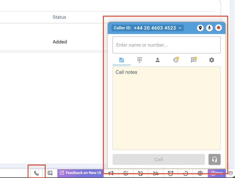Toggle the microphone mute button
This screenshot has width=235, height=178.
pos(209,28)
